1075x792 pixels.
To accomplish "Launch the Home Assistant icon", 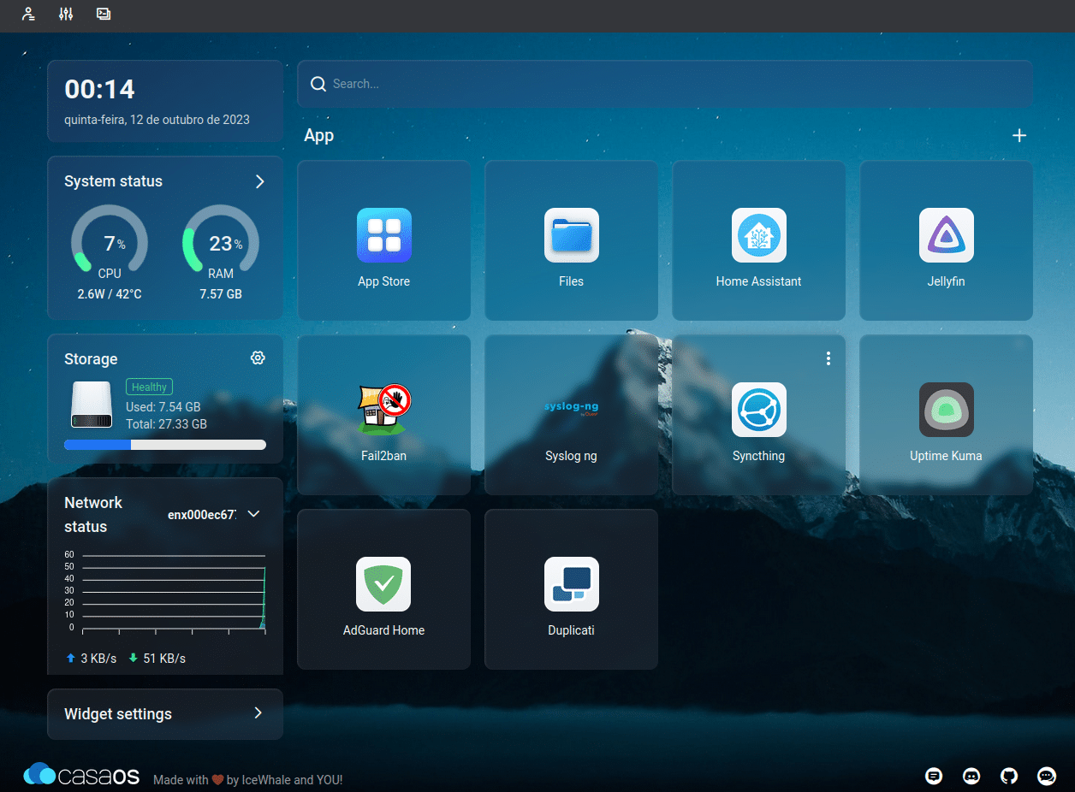I will tap(759, 235).
